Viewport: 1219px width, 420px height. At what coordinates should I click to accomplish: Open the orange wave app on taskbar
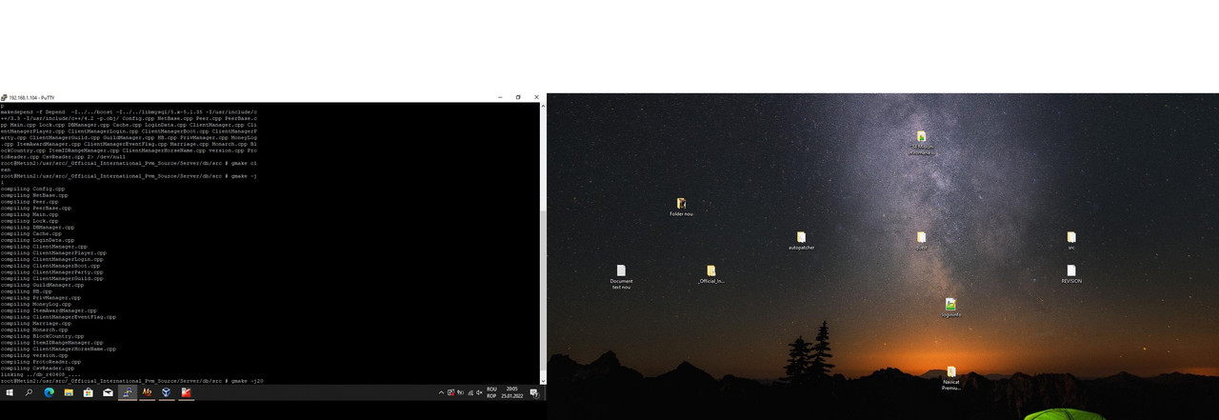pos(147,392)
